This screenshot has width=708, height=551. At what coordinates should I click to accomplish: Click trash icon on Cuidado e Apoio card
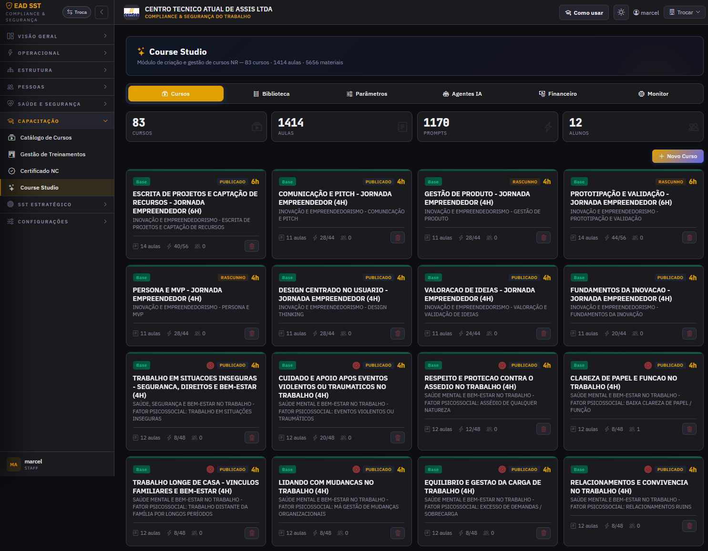(398, 438)
